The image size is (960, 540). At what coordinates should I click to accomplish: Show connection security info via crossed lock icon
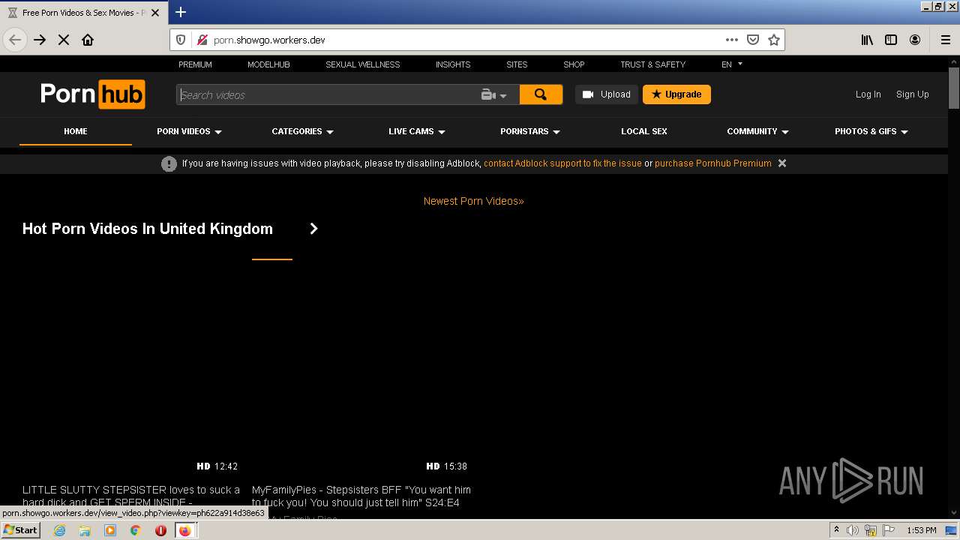[202, 40]
